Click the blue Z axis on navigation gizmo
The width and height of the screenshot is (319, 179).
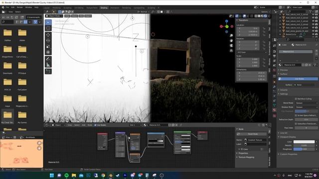[x=227, y=21]
